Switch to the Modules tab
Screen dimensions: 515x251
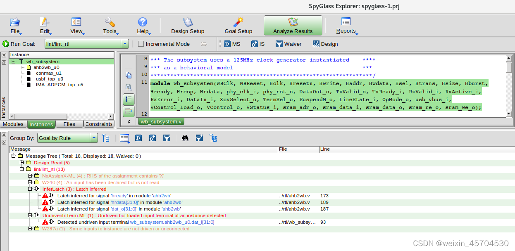[x=13, y=124]
